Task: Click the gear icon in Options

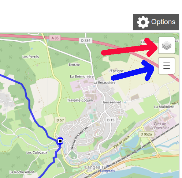Action: pos(143,22)
